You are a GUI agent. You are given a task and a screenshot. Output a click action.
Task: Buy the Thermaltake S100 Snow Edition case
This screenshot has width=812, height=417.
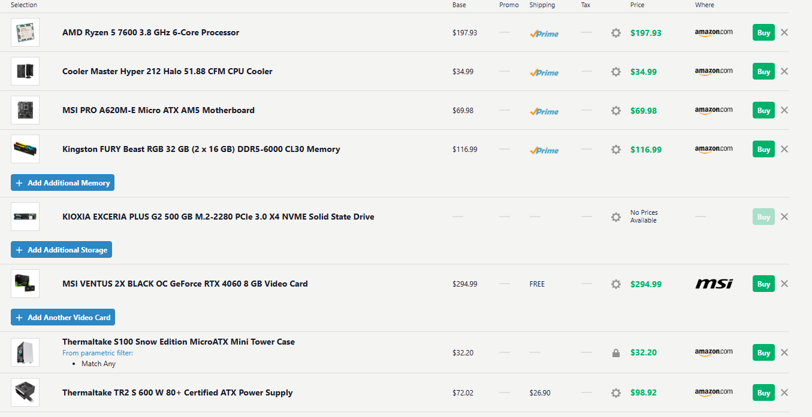click(x=763, y=353)
